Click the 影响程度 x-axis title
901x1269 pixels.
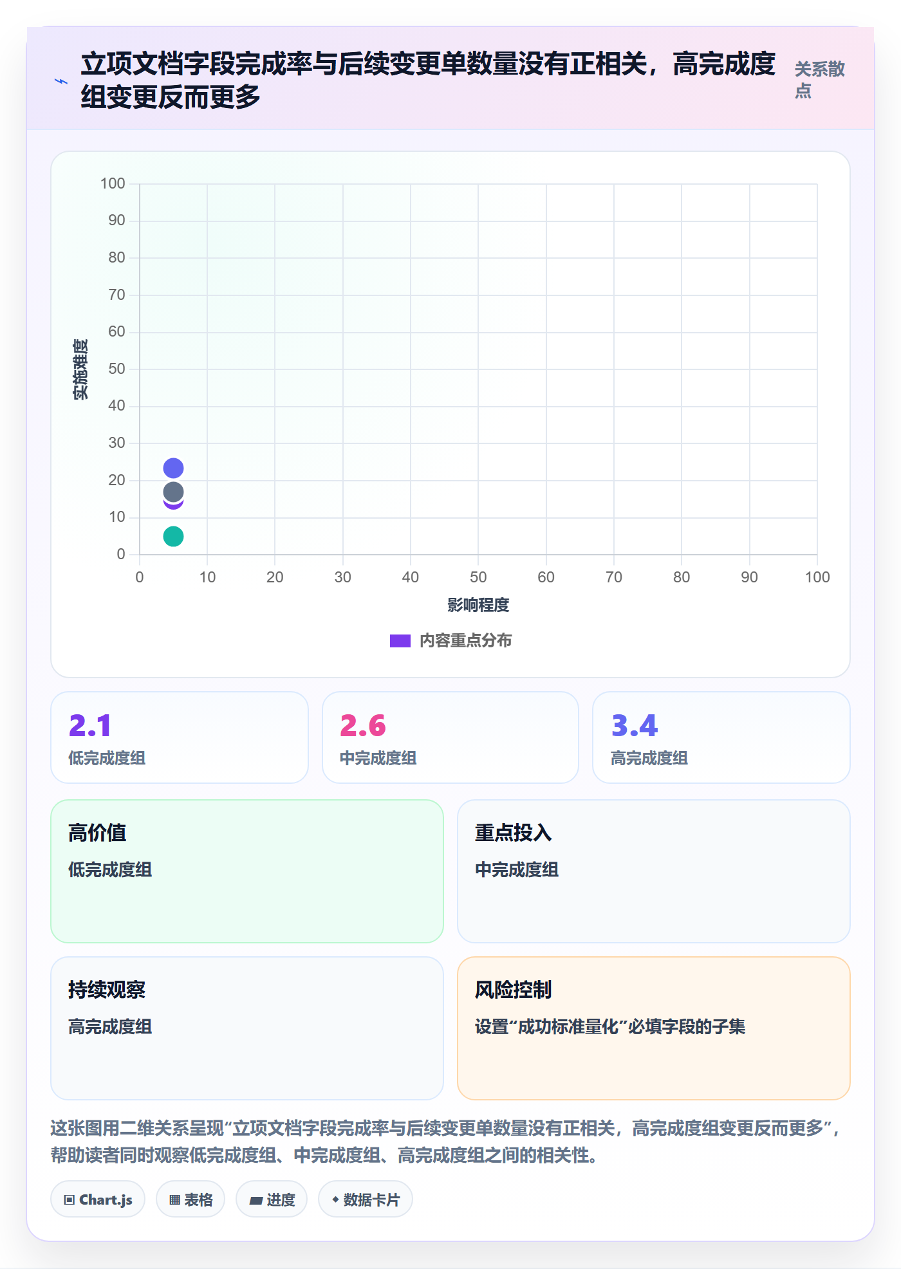click(x=478, y=605)
